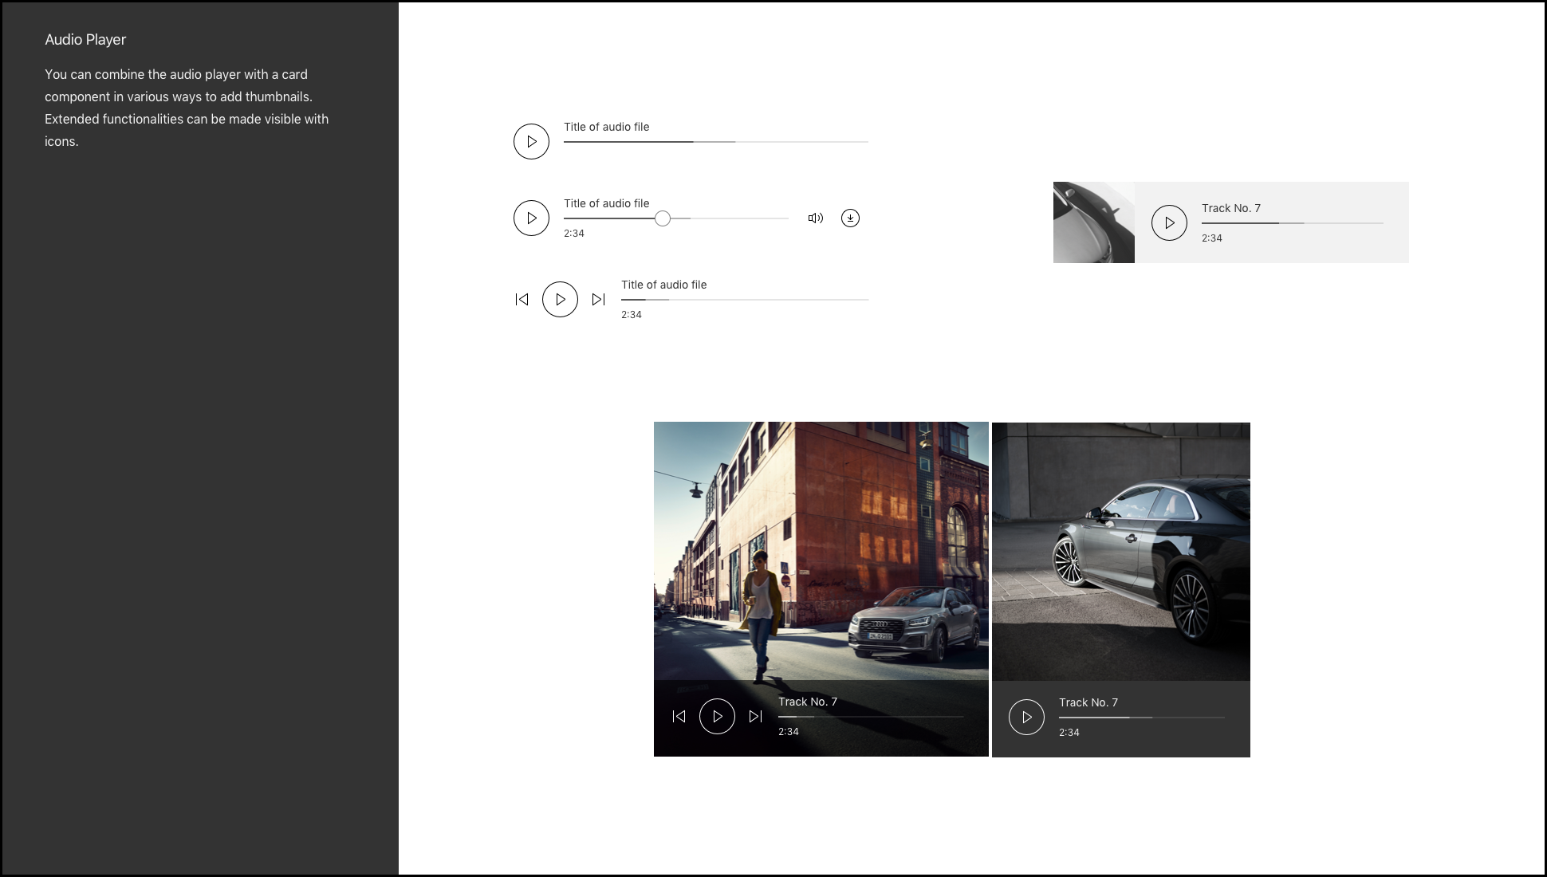Click 'Track No. 7' on dark coupe card
This screenshot has height=877, width=1547.
tap(1088, 702)
